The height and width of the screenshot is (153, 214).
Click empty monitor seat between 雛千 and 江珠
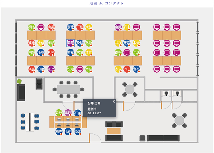(127, 53)
